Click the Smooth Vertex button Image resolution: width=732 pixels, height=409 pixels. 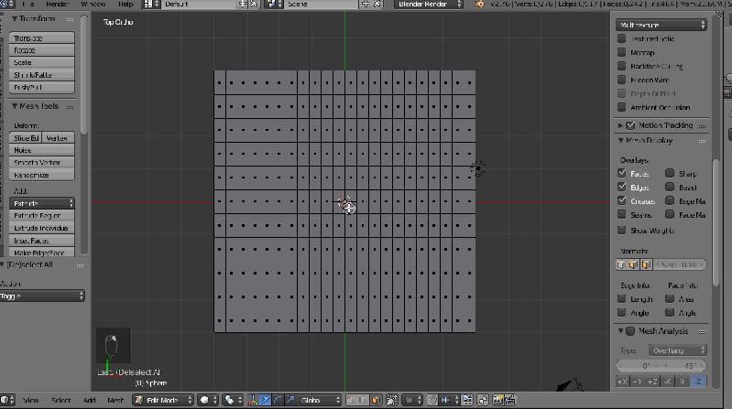pos(41,162)
